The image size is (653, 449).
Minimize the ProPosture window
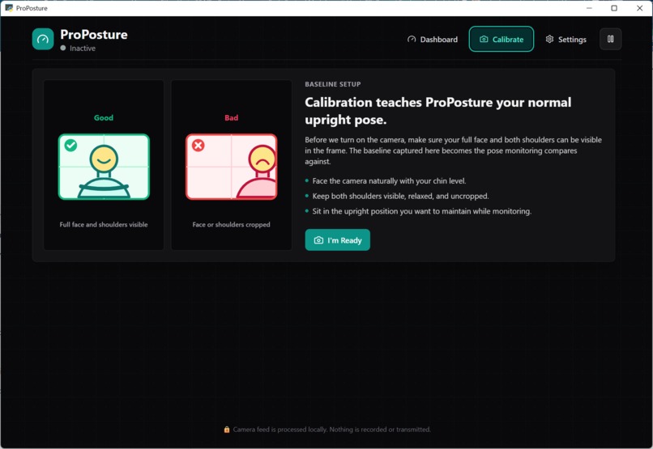[589, 8]
